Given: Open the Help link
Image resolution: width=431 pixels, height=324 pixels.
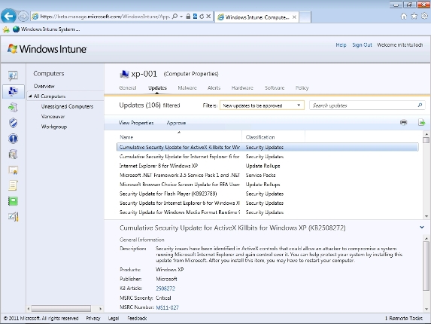Looking at the screenshot, I should click(x=341, y=45).
